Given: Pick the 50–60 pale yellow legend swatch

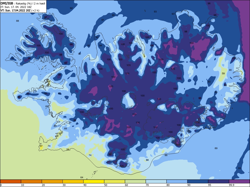Looking at the screenshot, I should pyautogui.click(x=114, y=182).
